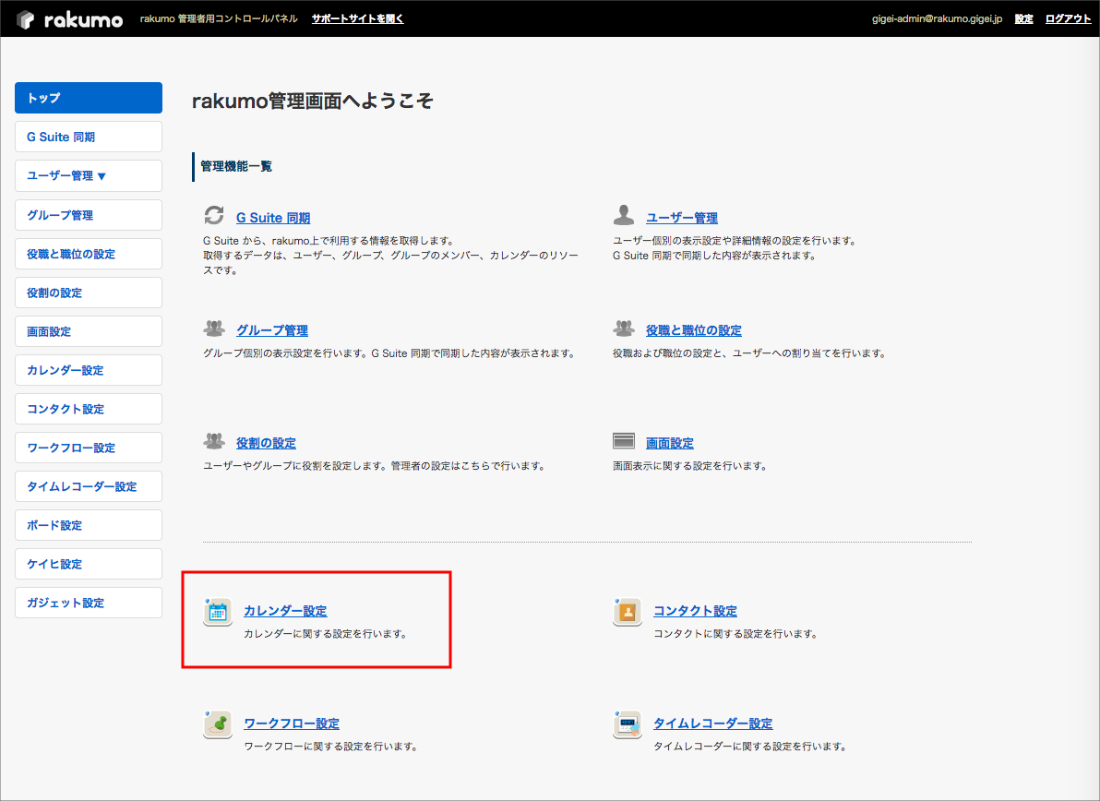Expand the ユーザー管理 sidebar submenu
1100x801 pixels.
(89, 176)
